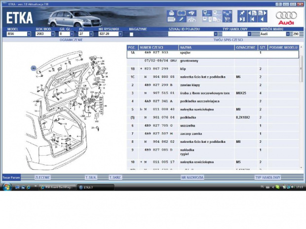This screenshot has width=306, height=229.
Task: Select the bottom TYP HANDLOWY tab
Action: (268, 178)
